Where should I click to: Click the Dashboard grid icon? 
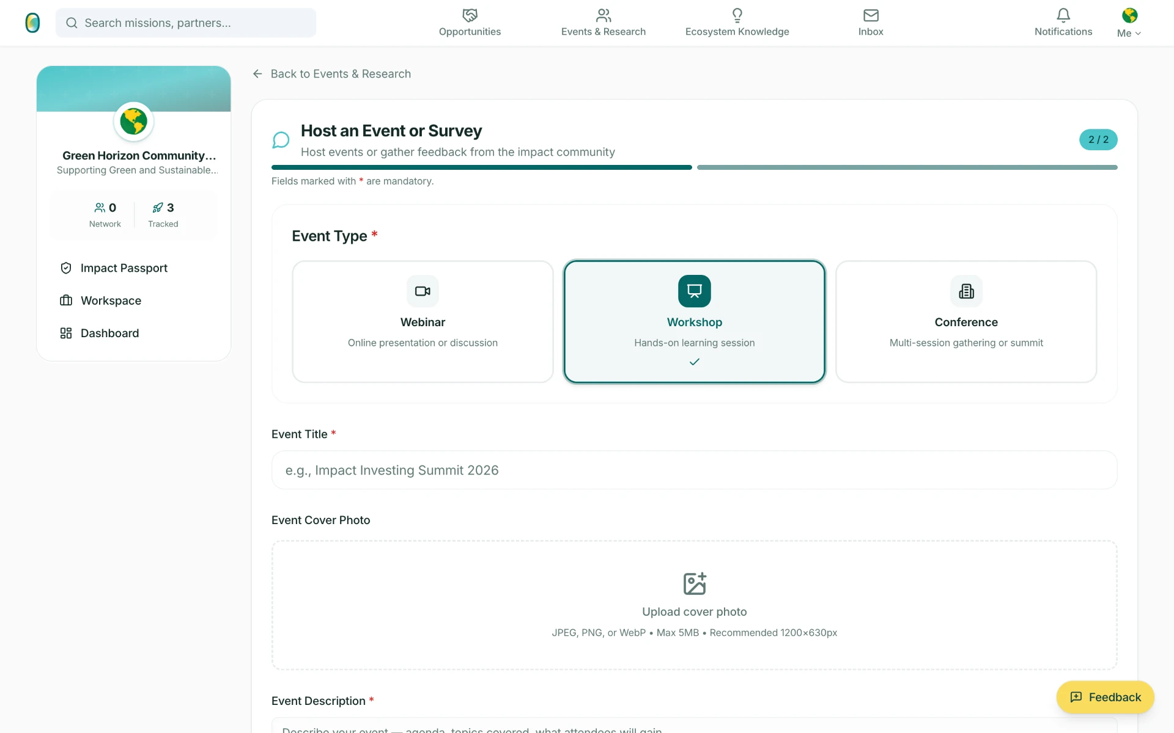click(x=66, y=333)
